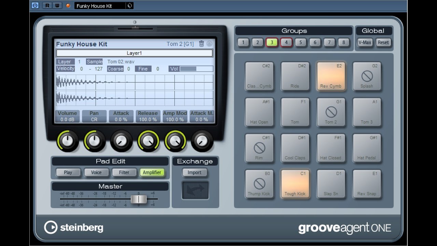This screenshot has height=246, width=437.
Task: Trigger the Tom pad F1
Action: (x=295, y=112)
